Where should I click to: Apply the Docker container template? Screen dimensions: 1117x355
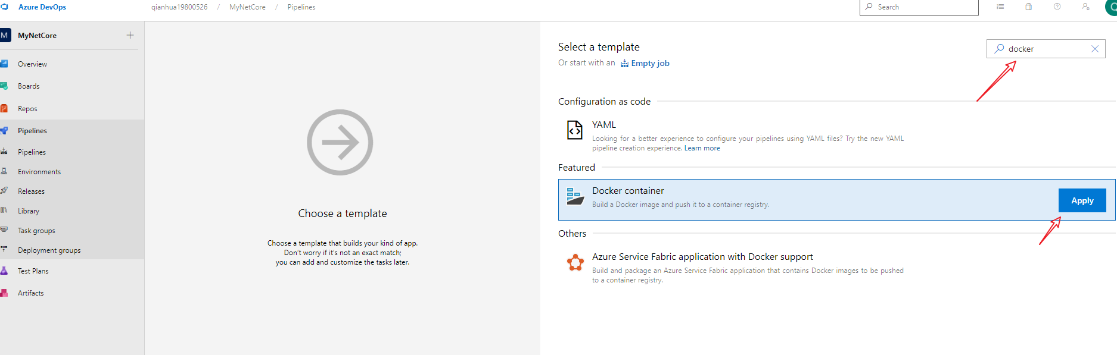[x=1082, y=200]
